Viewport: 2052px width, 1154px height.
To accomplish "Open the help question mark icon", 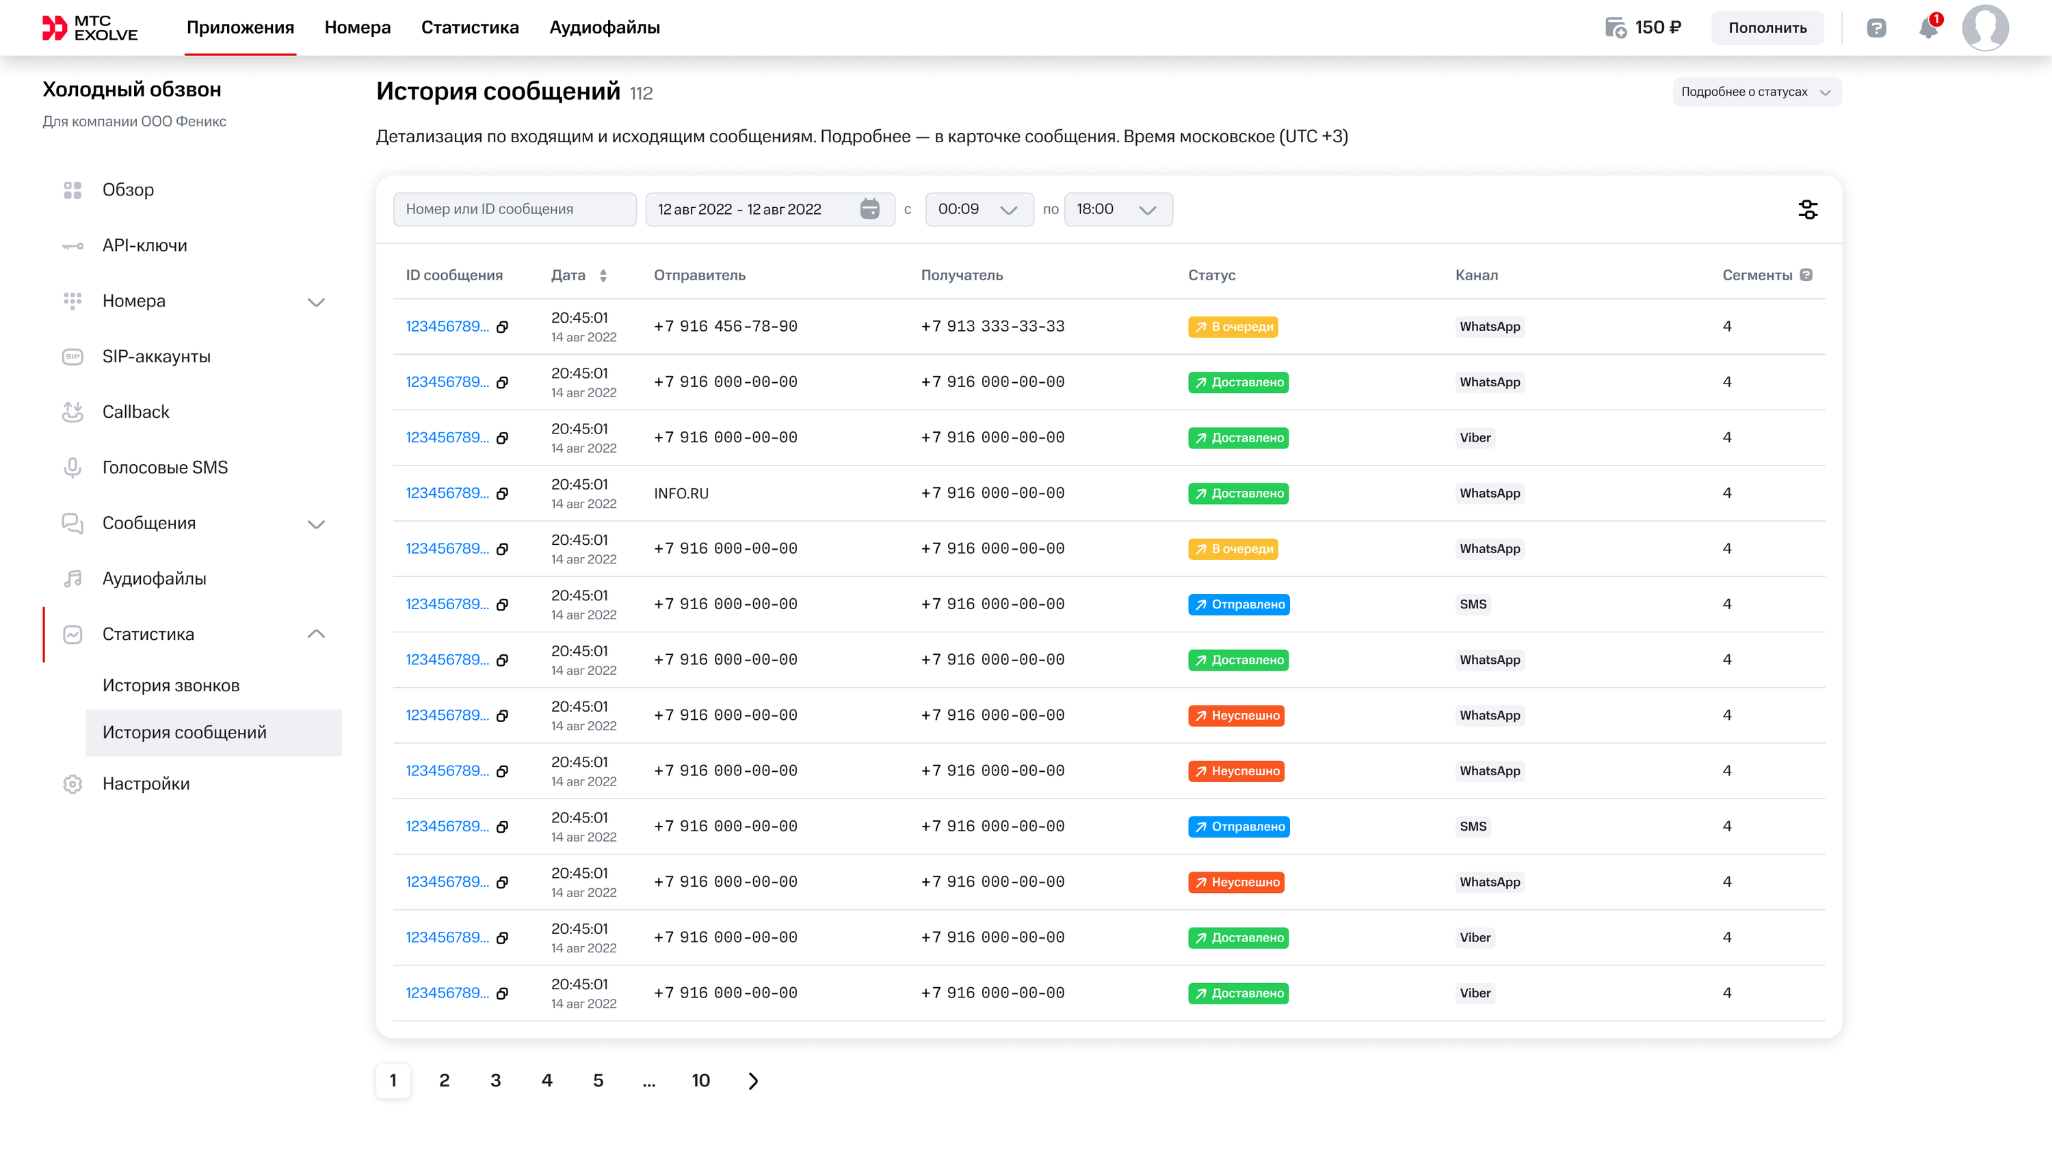I will coord(1876,28).
